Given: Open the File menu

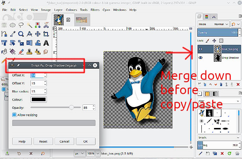Looking at the screenshot, I should [5, 10].
